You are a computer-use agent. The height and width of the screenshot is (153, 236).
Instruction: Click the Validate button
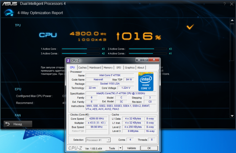point(131,148)
